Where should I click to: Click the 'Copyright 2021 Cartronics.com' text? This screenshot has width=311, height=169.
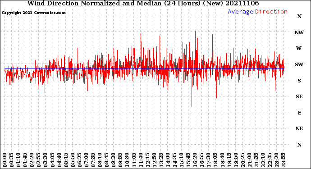(33, 13)
